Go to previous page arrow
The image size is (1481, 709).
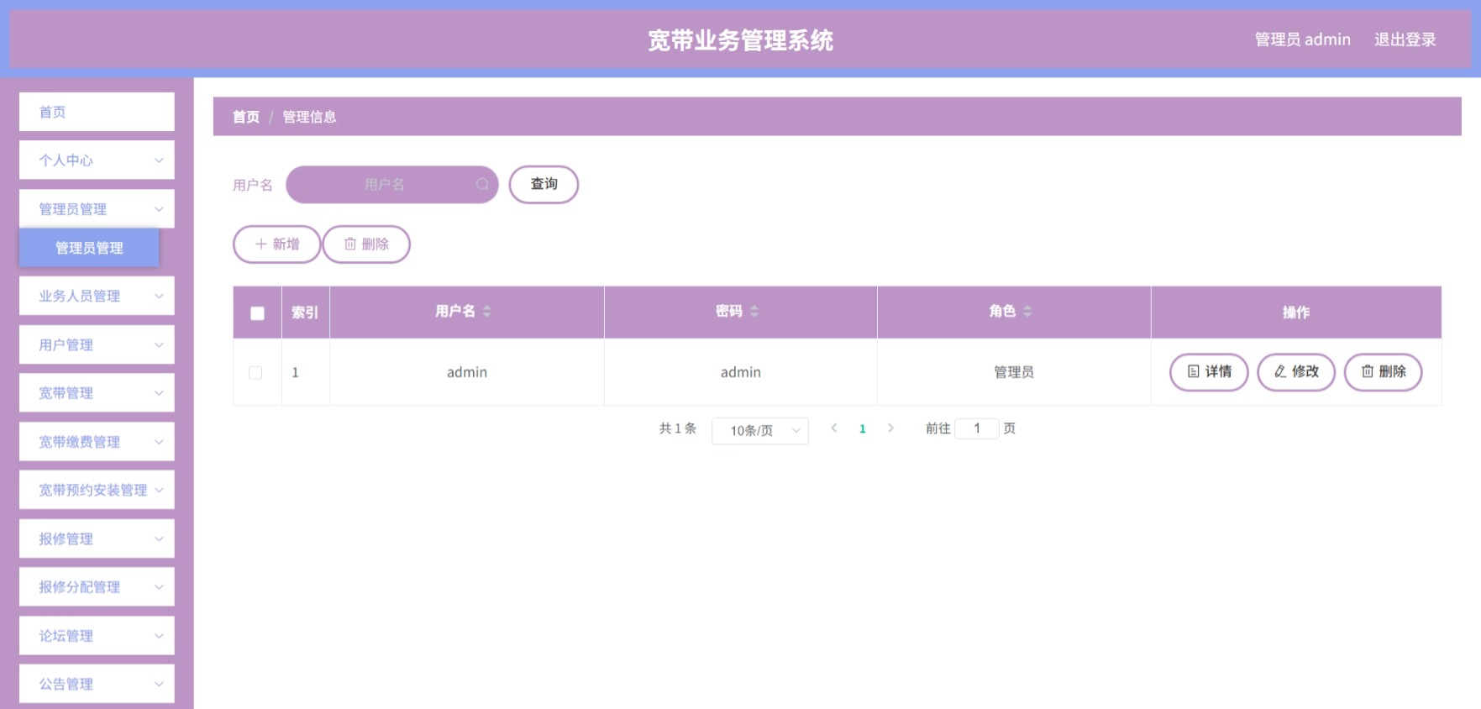coord(834,428)
